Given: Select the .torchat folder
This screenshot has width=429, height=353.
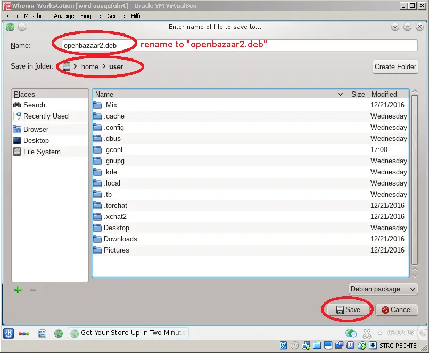Looking at the screenshot, I should [251, 205].
